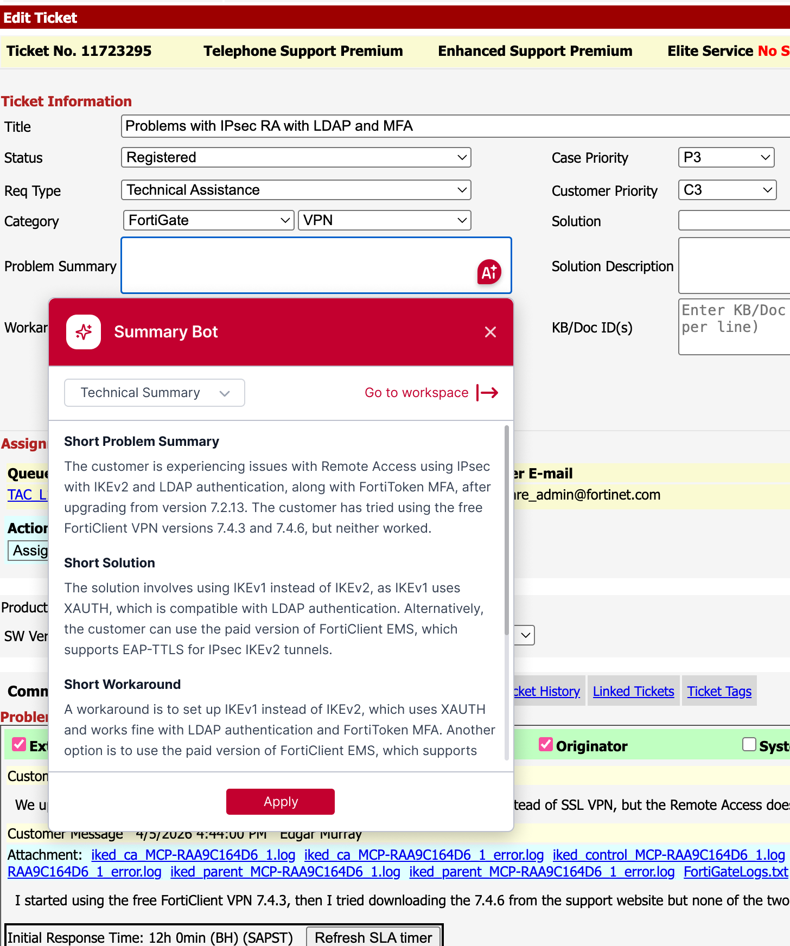Image resolution: width=790 pixels, height=946 pixels.
Task: Open the FortiGate category dropdown
Action: click(208, 220)
